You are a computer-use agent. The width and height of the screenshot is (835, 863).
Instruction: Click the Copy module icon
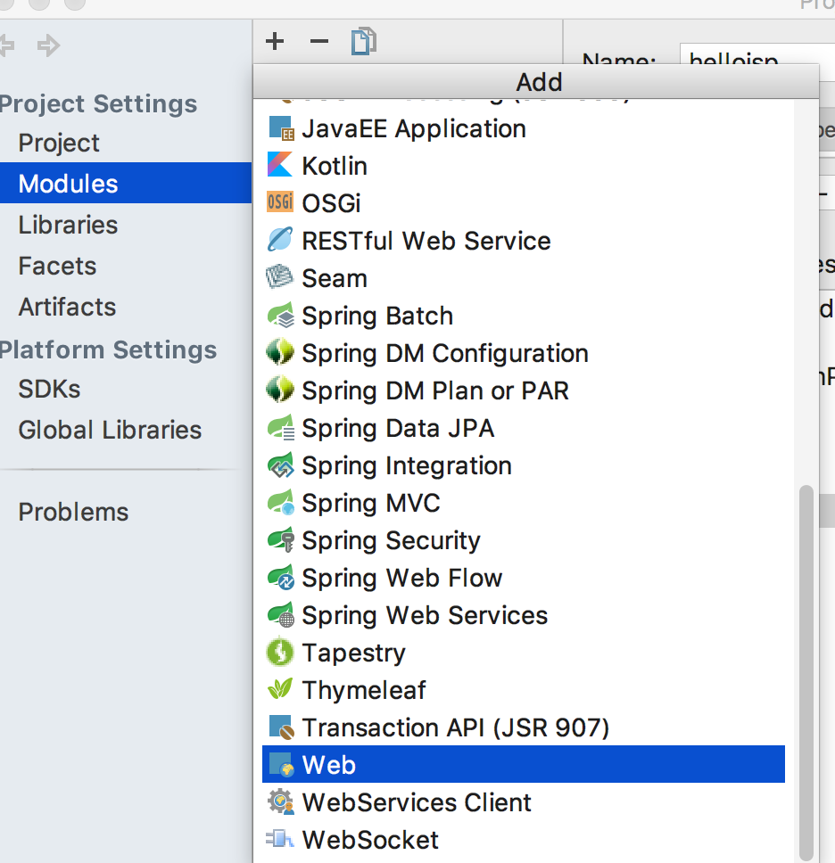pos(364,41)
